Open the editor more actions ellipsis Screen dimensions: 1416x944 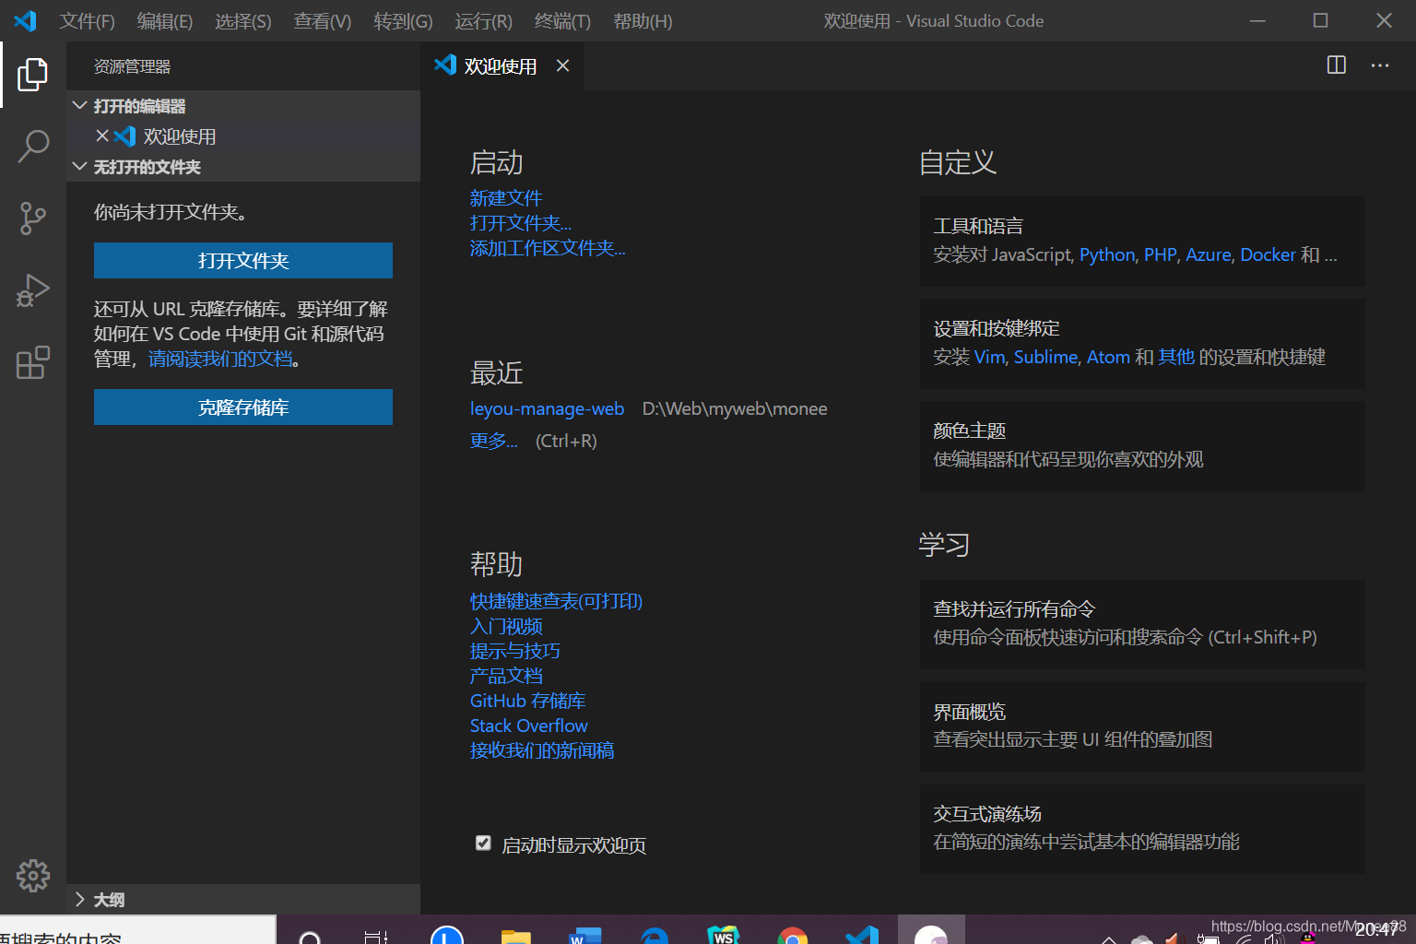point(1380,65)
